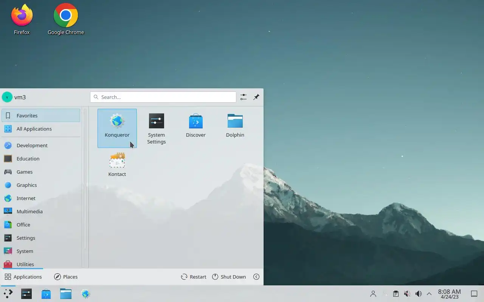
Task: Click the vm3 username label
Action: (x=20, y=97)
